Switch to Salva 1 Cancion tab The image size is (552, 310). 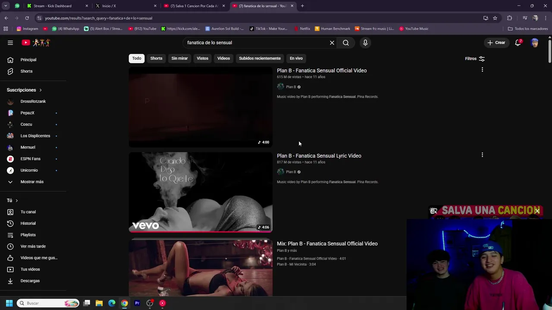tap(194, 6)
